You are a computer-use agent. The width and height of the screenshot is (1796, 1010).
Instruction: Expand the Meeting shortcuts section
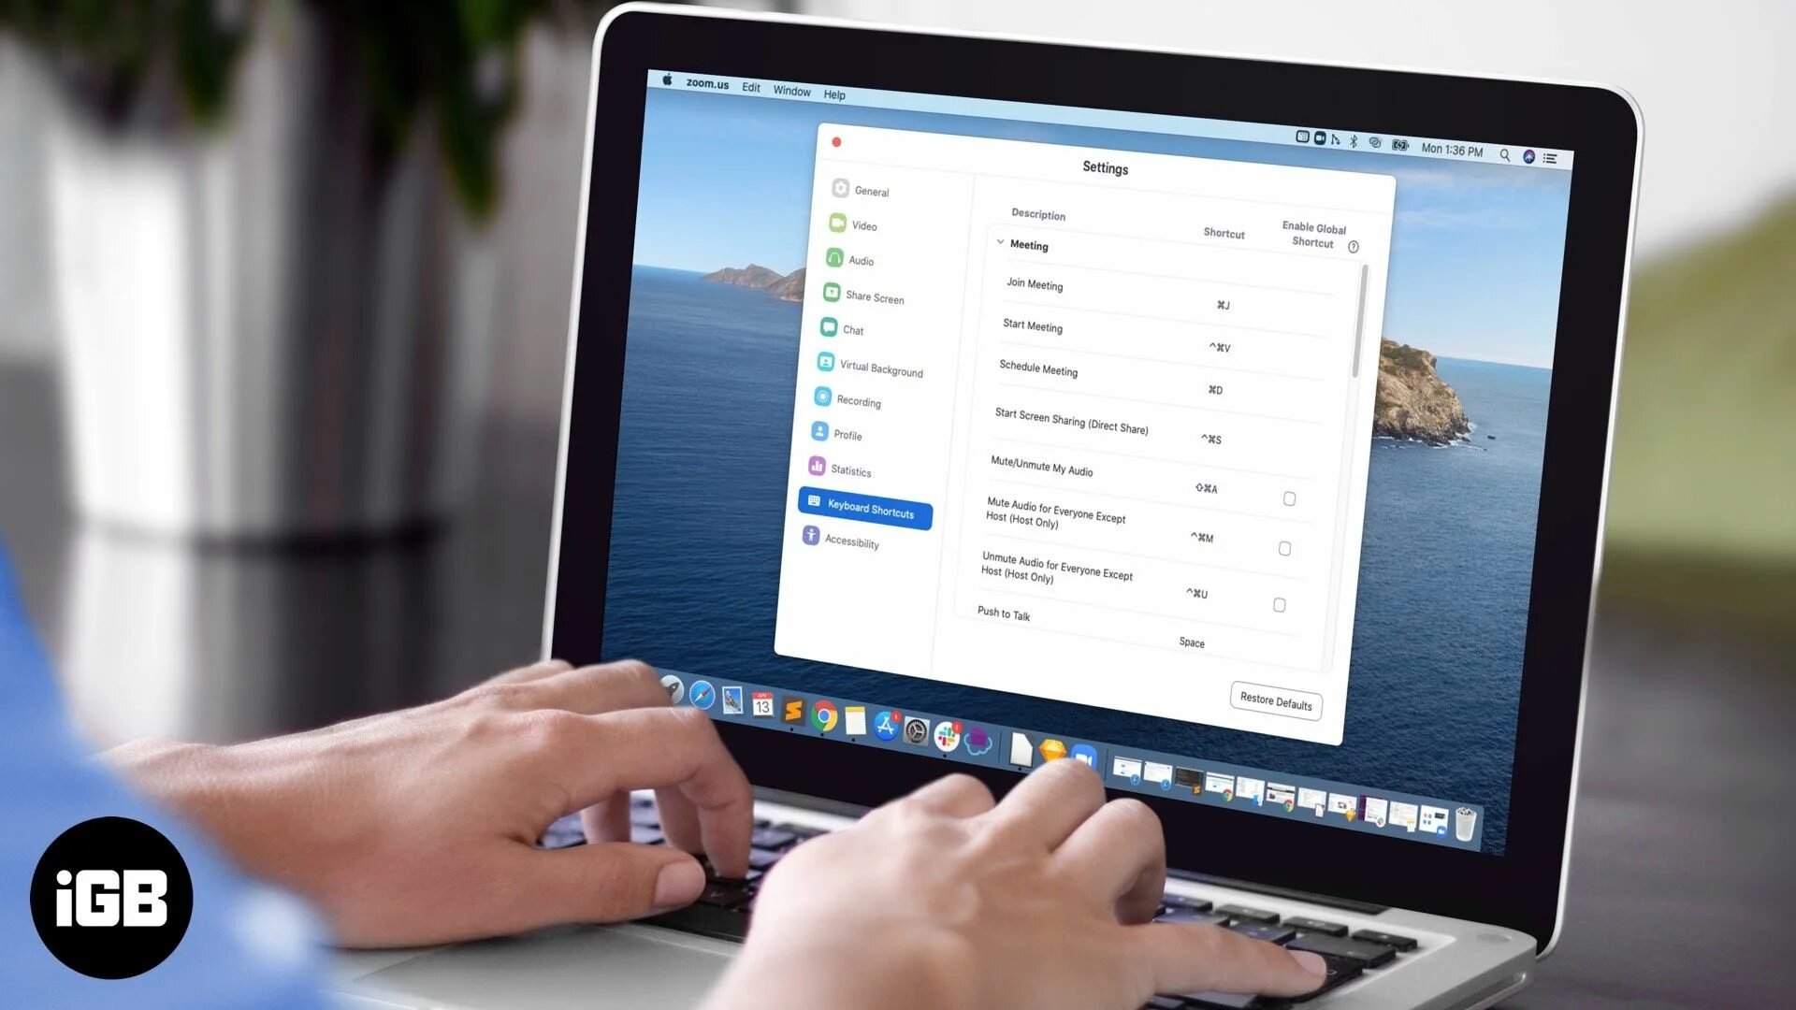pos(1000,243)
